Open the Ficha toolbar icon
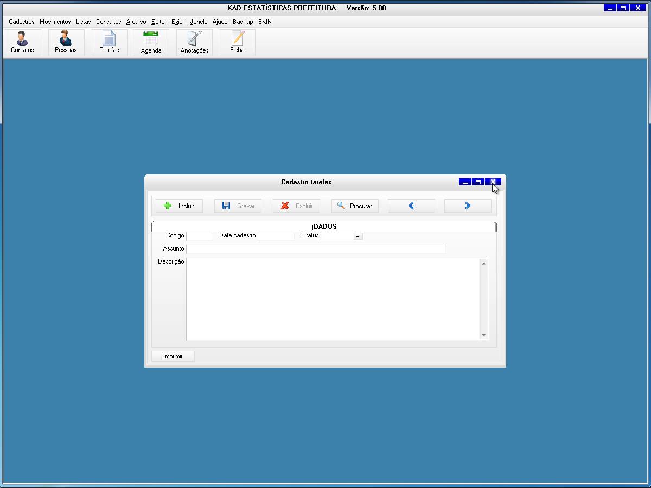The width and height of the screenshot is (651, 488). point(237,42)
